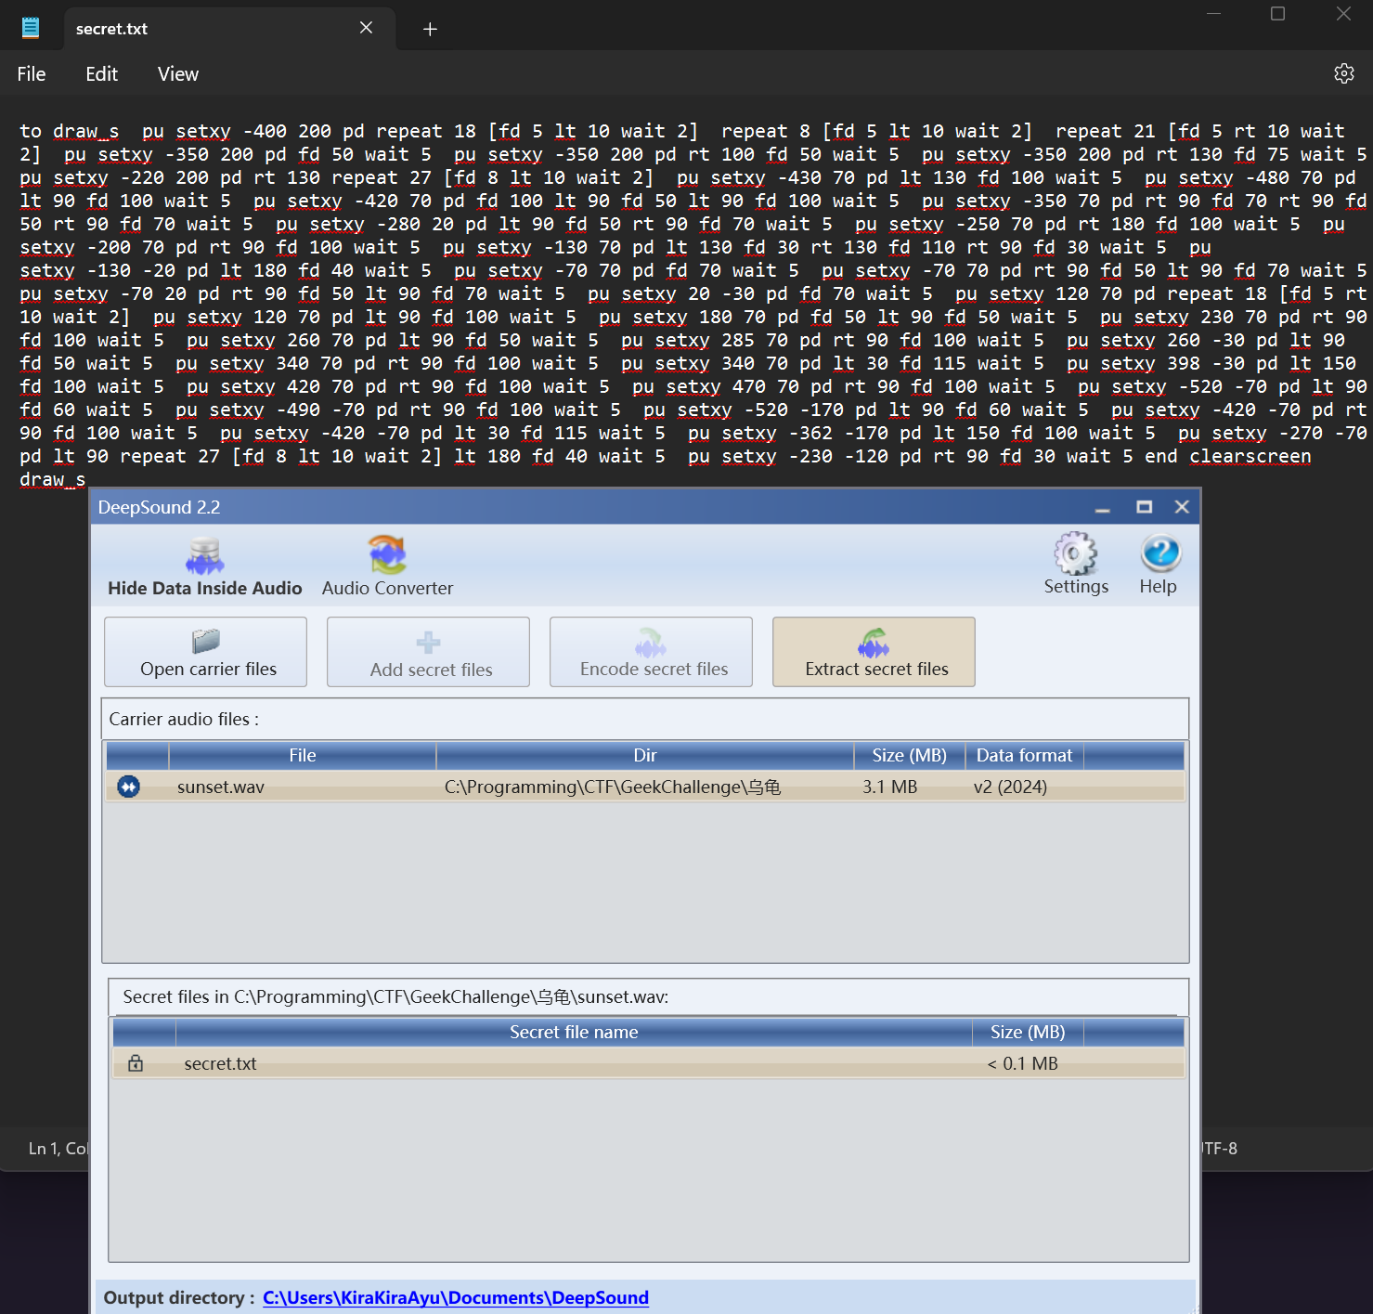The width and height of the screenshot is (1373, 1314).
Task: Maximize the Notepad window
Action: 1277,14
